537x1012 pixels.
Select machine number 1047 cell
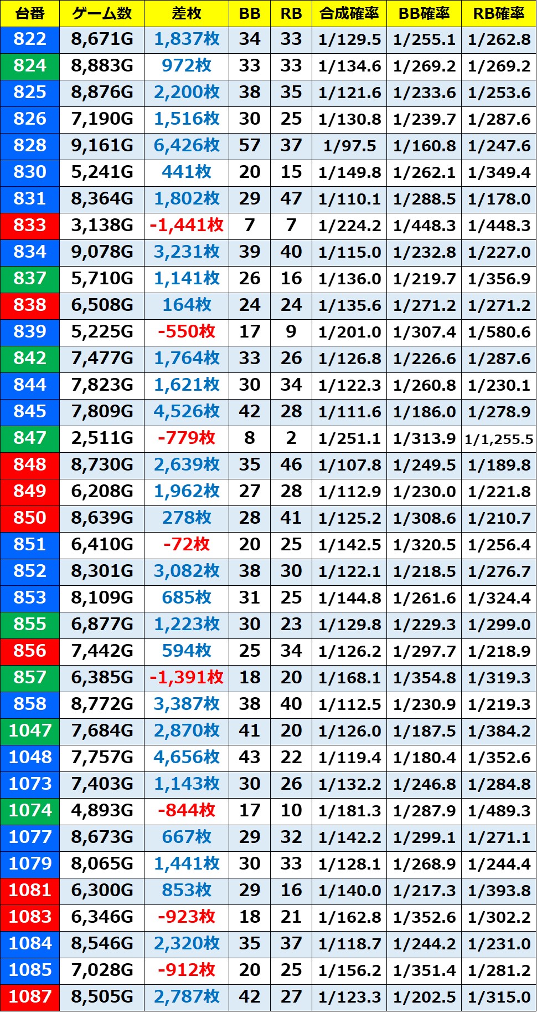click(x=30, y=732)
